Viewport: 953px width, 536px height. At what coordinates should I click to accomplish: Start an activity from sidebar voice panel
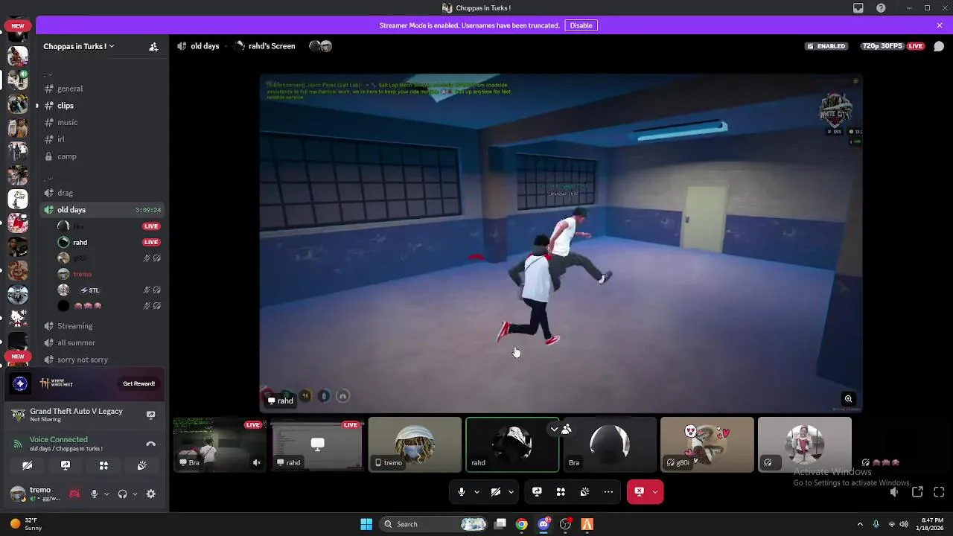(103, 465)
